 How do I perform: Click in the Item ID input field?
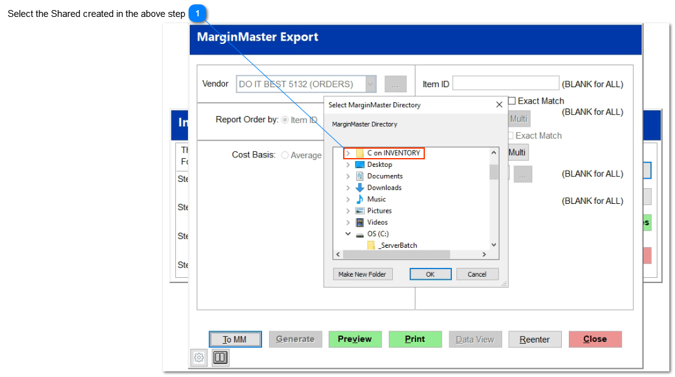pyautogui.click(x=505, y=83)
